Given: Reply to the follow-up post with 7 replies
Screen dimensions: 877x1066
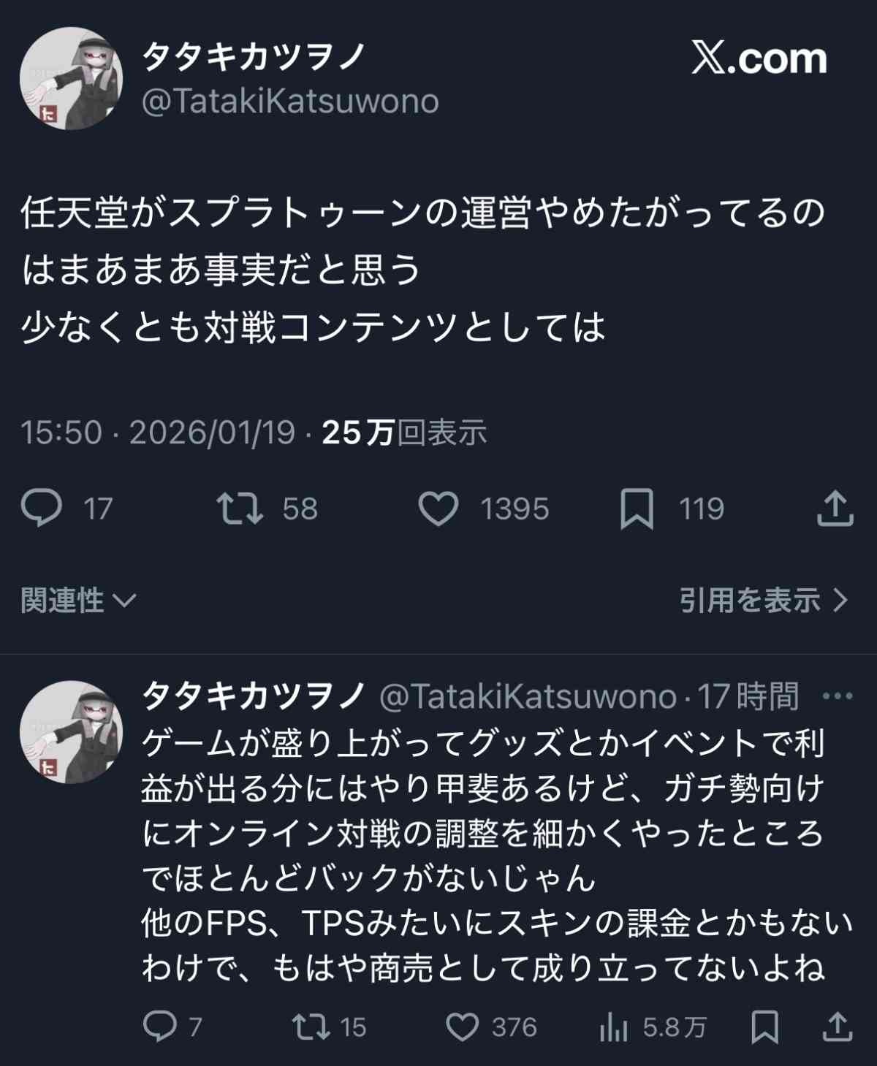Looking at the screenshot, I should 160,1027.
